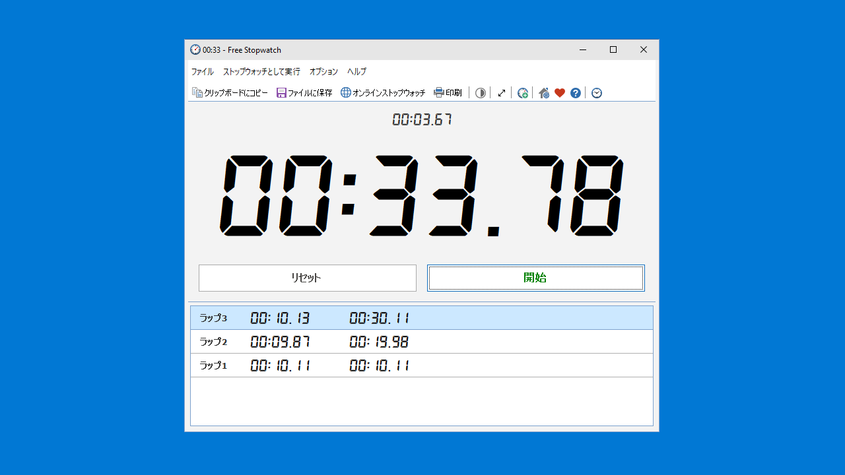
Task: Minimize the Free Stopwatch window
Action: coord(583,49)
